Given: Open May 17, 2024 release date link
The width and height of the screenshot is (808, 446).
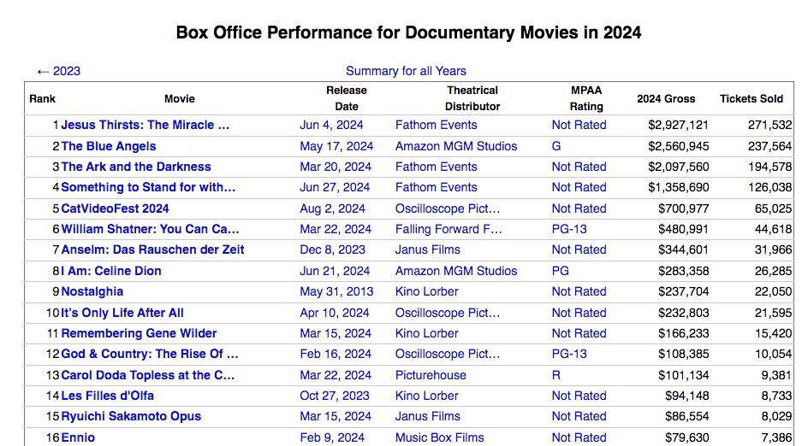Looking at the screenshot, I should 336,146.
